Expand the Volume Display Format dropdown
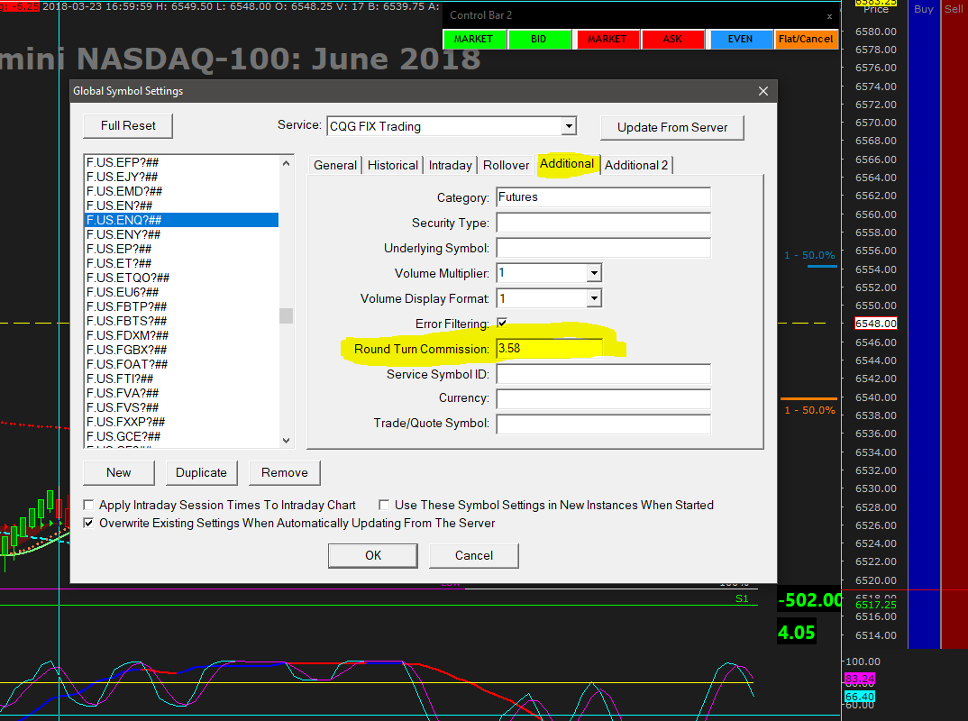968x721 pixels. coord(593,298)
